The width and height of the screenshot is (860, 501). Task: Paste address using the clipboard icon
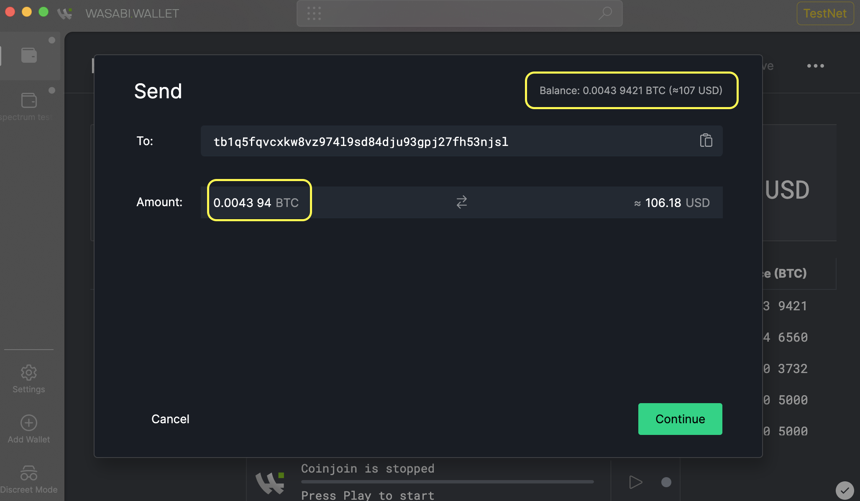click(x=706, y=141)
